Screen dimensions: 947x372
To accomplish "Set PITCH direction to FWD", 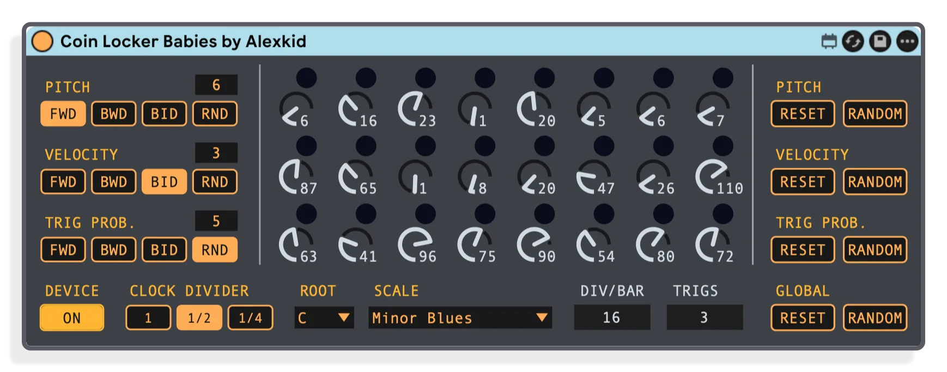I will pos(63,114).
